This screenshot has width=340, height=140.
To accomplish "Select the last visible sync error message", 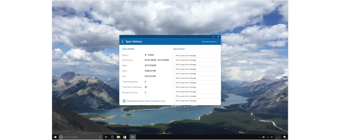I will (195, 101).
